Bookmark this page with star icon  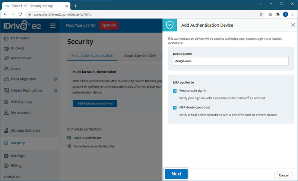pyautogui.click(x=261, y=14)
